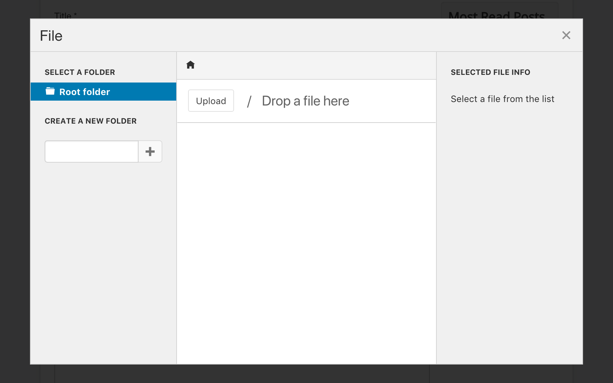Screen dimensions: 613x383
Task: Click the 'SELECTED FILE INFO' heading
Action: click(490, 72)
